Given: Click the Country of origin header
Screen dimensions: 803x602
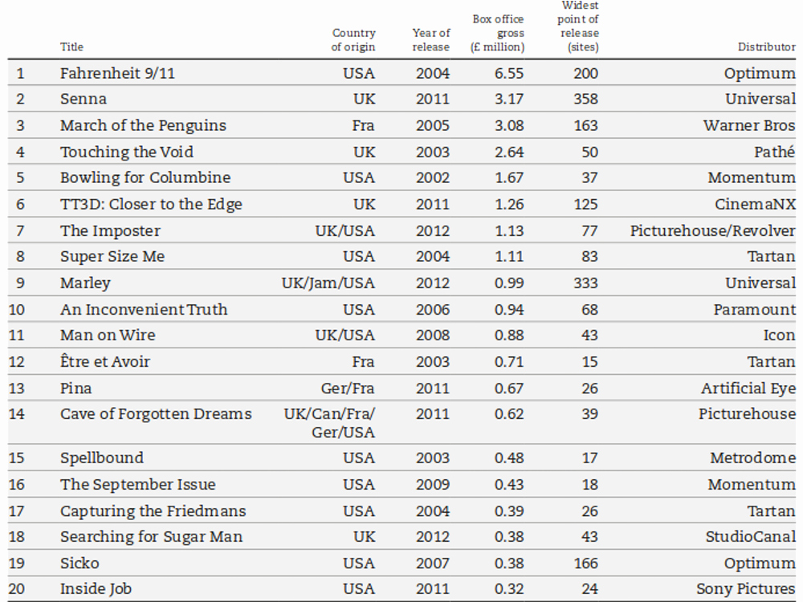Looking at the screenshot, I should tap(353, 40).
